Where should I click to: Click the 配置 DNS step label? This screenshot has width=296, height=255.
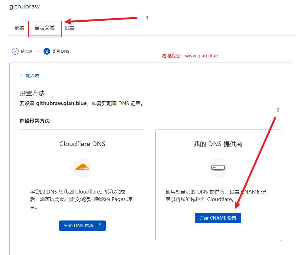tap(61, 51)
